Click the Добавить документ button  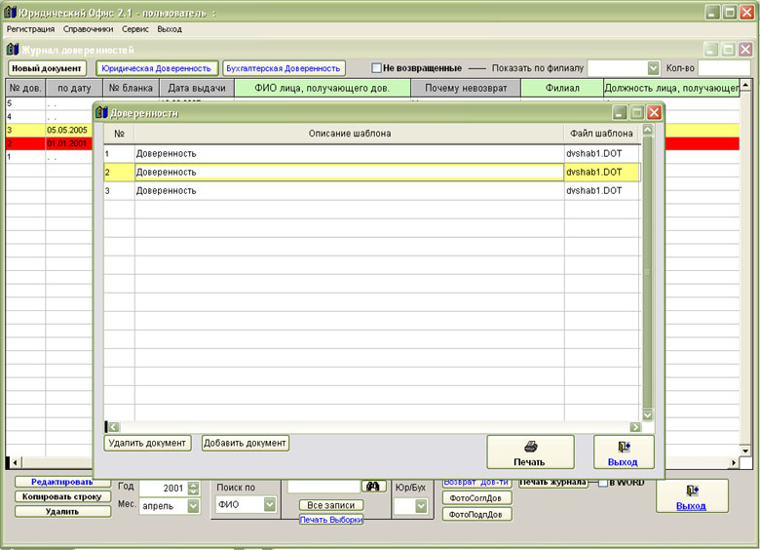246,443
